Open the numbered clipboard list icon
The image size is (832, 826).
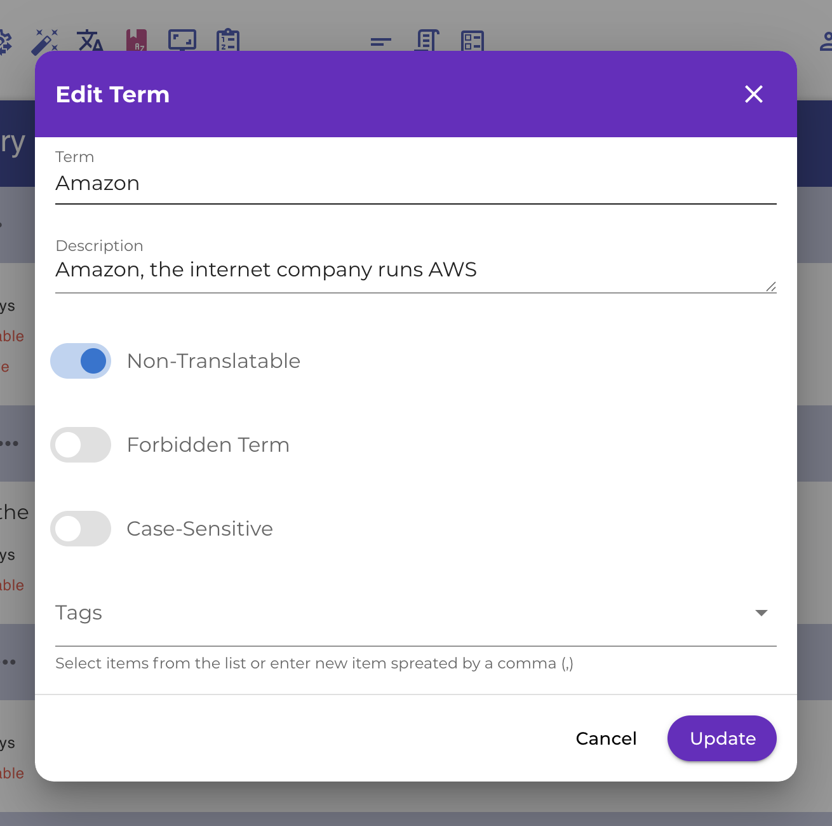point(228,41)
